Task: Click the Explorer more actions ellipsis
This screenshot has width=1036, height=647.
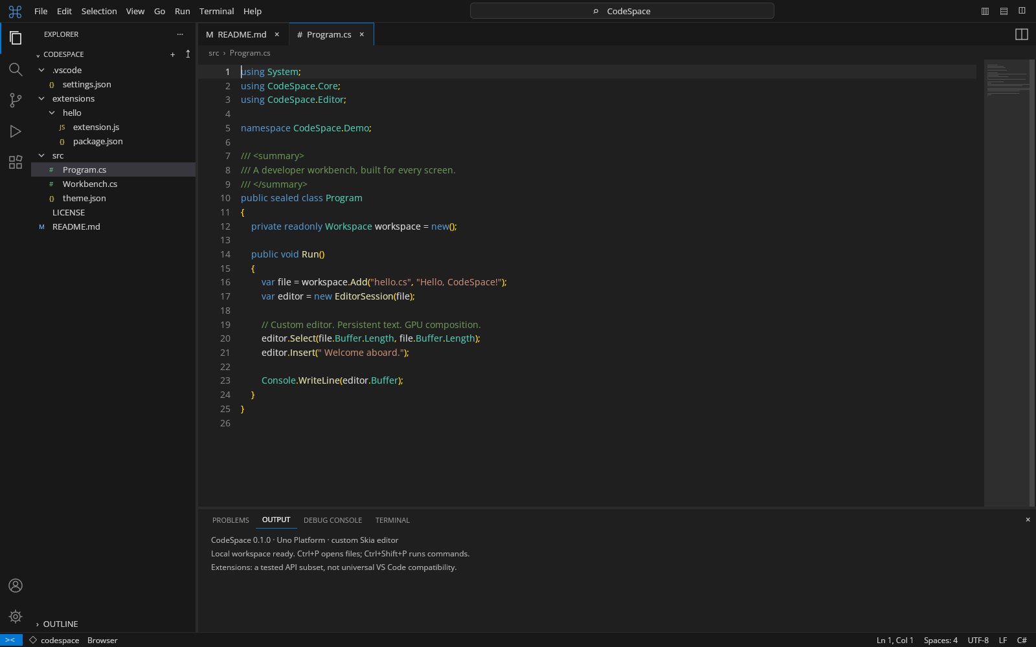Action: pyautogui.click(x=180, y=34)
